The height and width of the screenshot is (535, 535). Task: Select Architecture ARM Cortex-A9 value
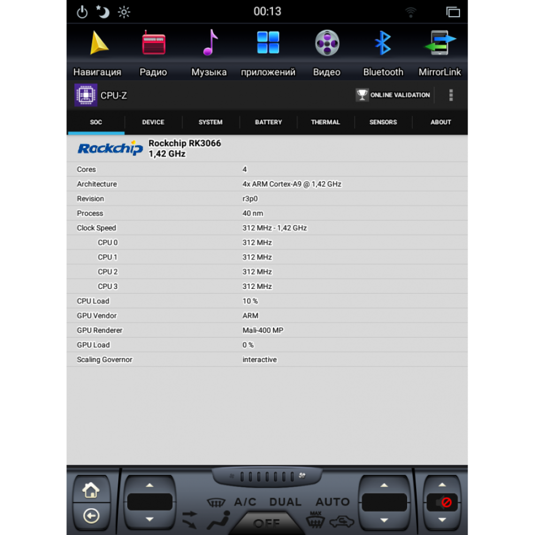pyautogui.click(x=292, y=184)
